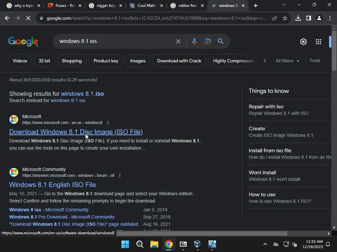
Task: Open Download Windows 8.1 Disc Image link
Action: coord(76,132)
